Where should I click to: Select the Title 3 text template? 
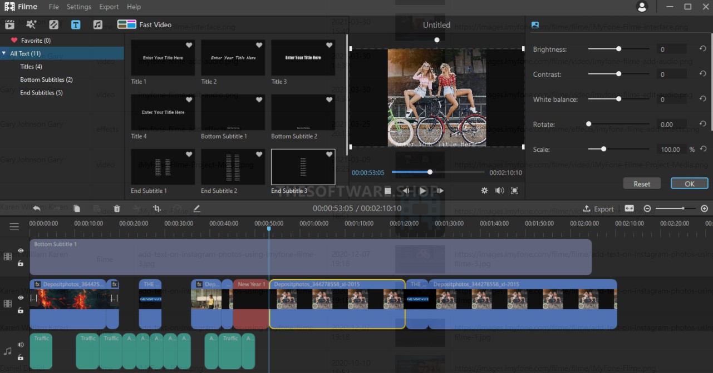(x=303, y=58)
